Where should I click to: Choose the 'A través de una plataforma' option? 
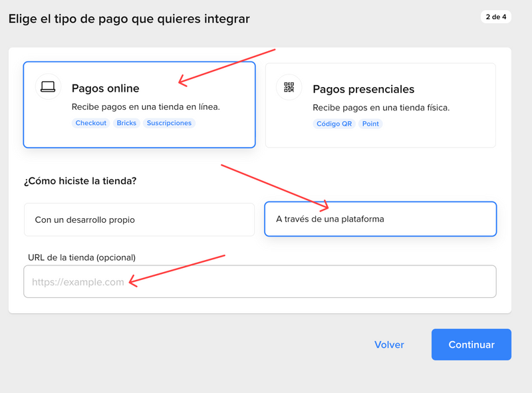[x=380, y=219]
